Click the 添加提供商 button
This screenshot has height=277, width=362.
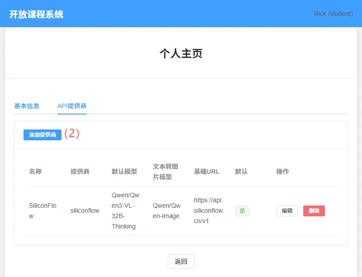(x=42, y=135)
